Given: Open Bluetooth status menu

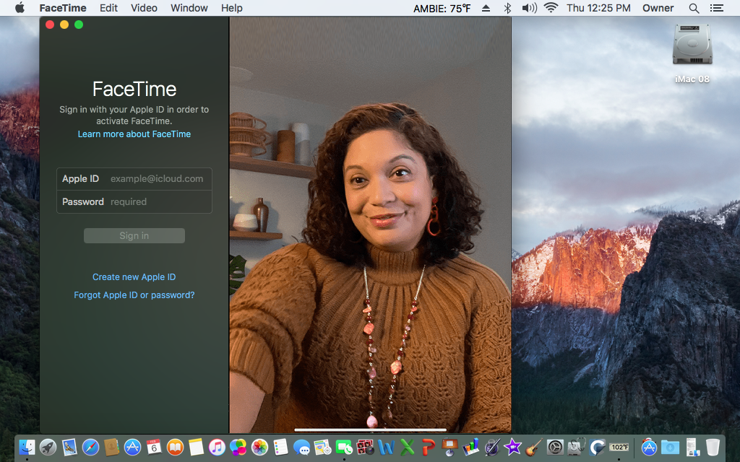Looking at the screenshot, I should (507, 8).
